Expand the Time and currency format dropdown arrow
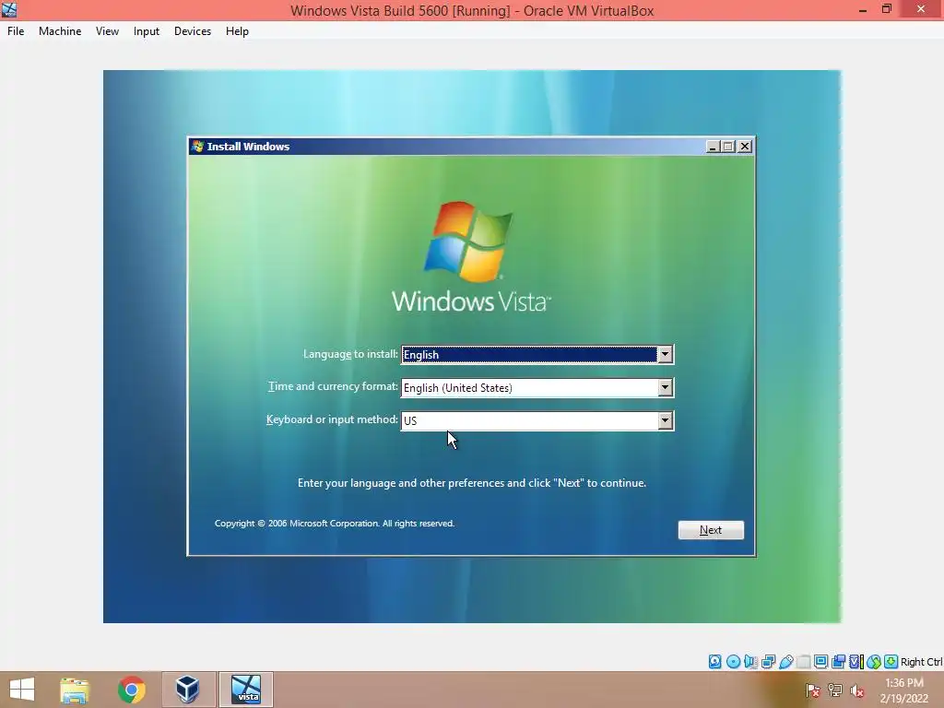This screenshot has height=708, width=944. tap(665, 388)
